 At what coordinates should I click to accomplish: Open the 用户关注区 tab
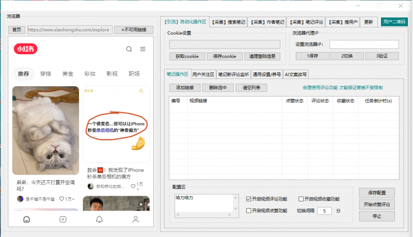(203, 74)
